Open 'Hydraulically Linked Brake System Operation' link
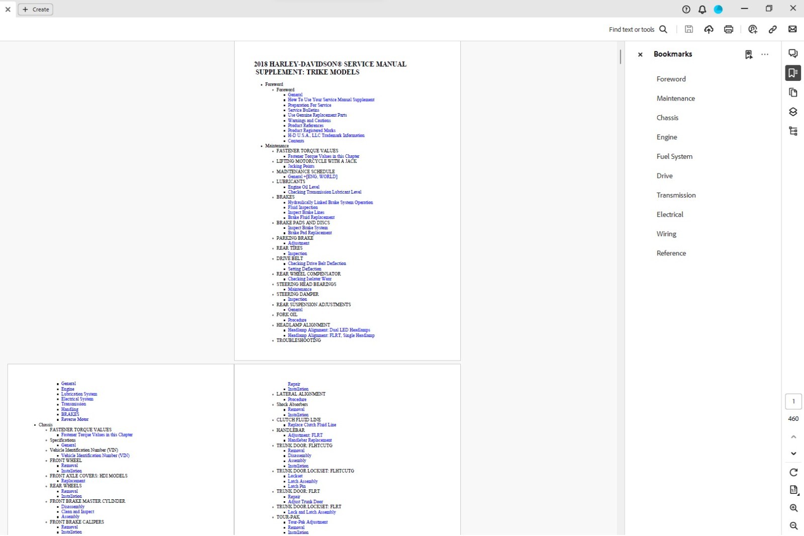Image resolution: width=804 pixels, height=536 pixels. tap(330, 203)
